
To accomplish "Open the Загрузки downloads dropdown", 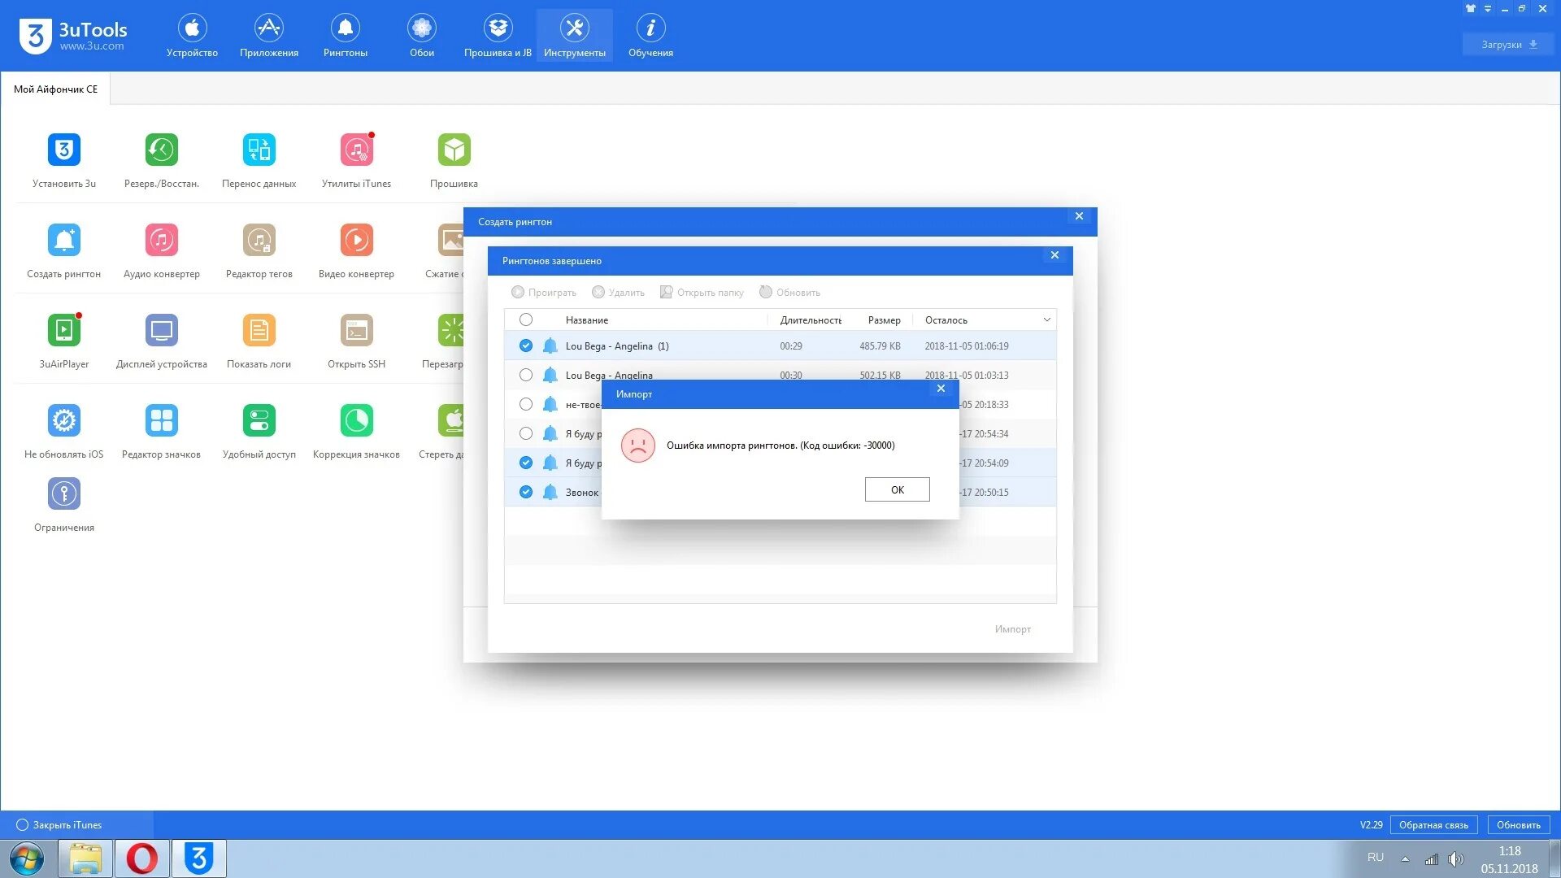I will point(1509,45).
